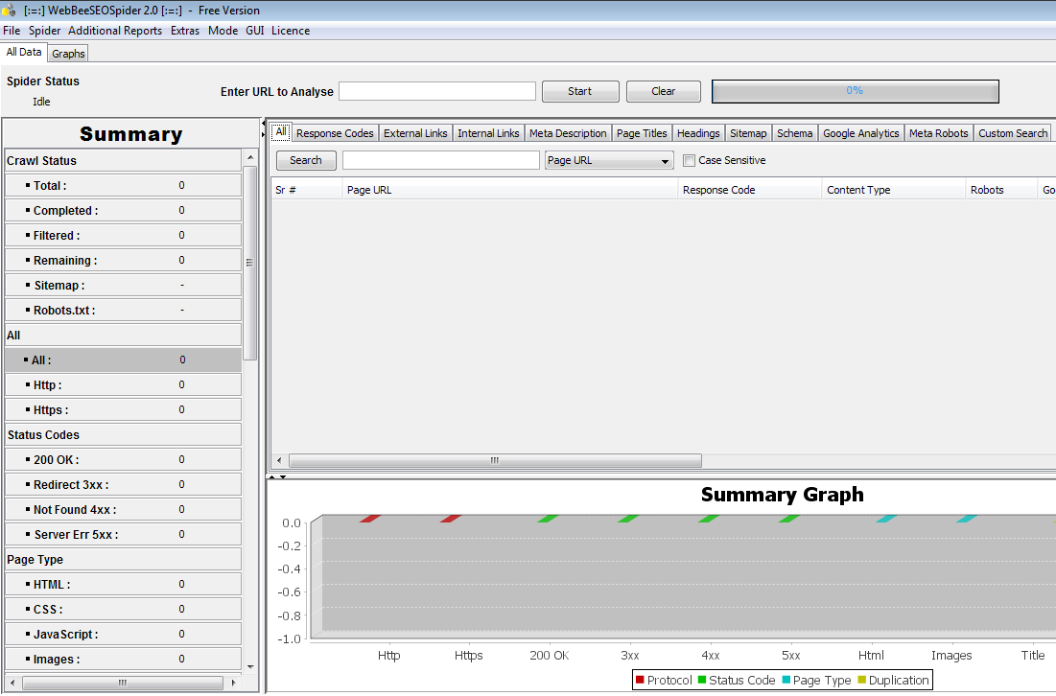Click the Enter URL to Analyse field
This screenshot has height=696, width=1056.
[437, 91]
